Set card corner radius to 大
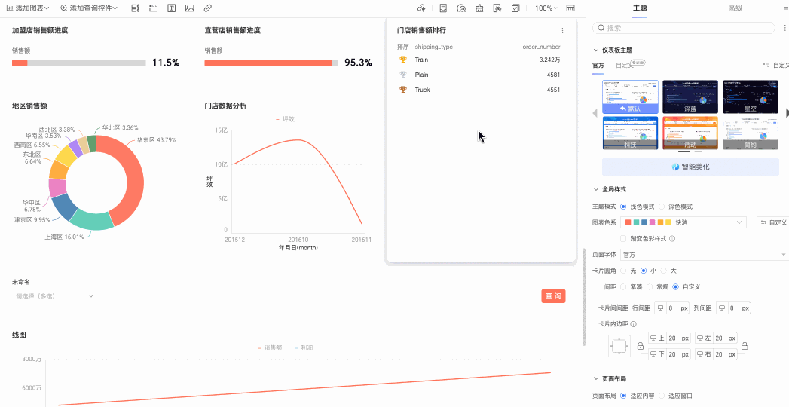Viewport: 789px width, 407px height. (664, 271)
